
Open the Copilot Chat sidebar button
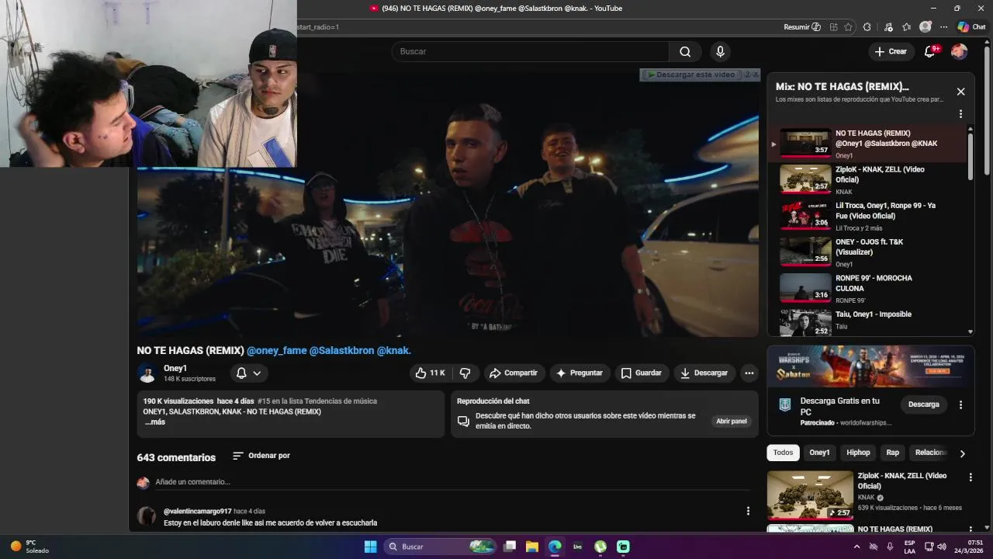point(971,27)
